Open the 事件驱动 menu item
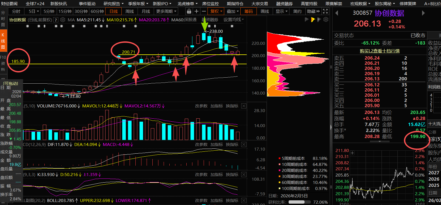Screen dimensions: 441x205 click(87, 4)
